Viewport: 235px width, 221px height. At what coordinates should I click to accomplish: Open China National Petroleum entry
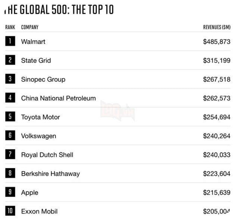point(59,98)
